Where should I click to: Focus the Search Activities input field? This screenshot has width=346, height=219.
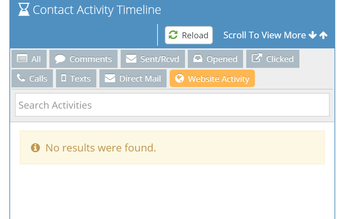(172, 105)
